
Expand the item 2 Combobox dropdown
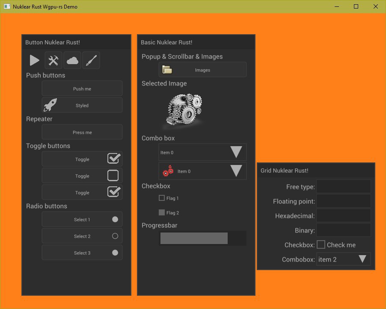[343, 259]
